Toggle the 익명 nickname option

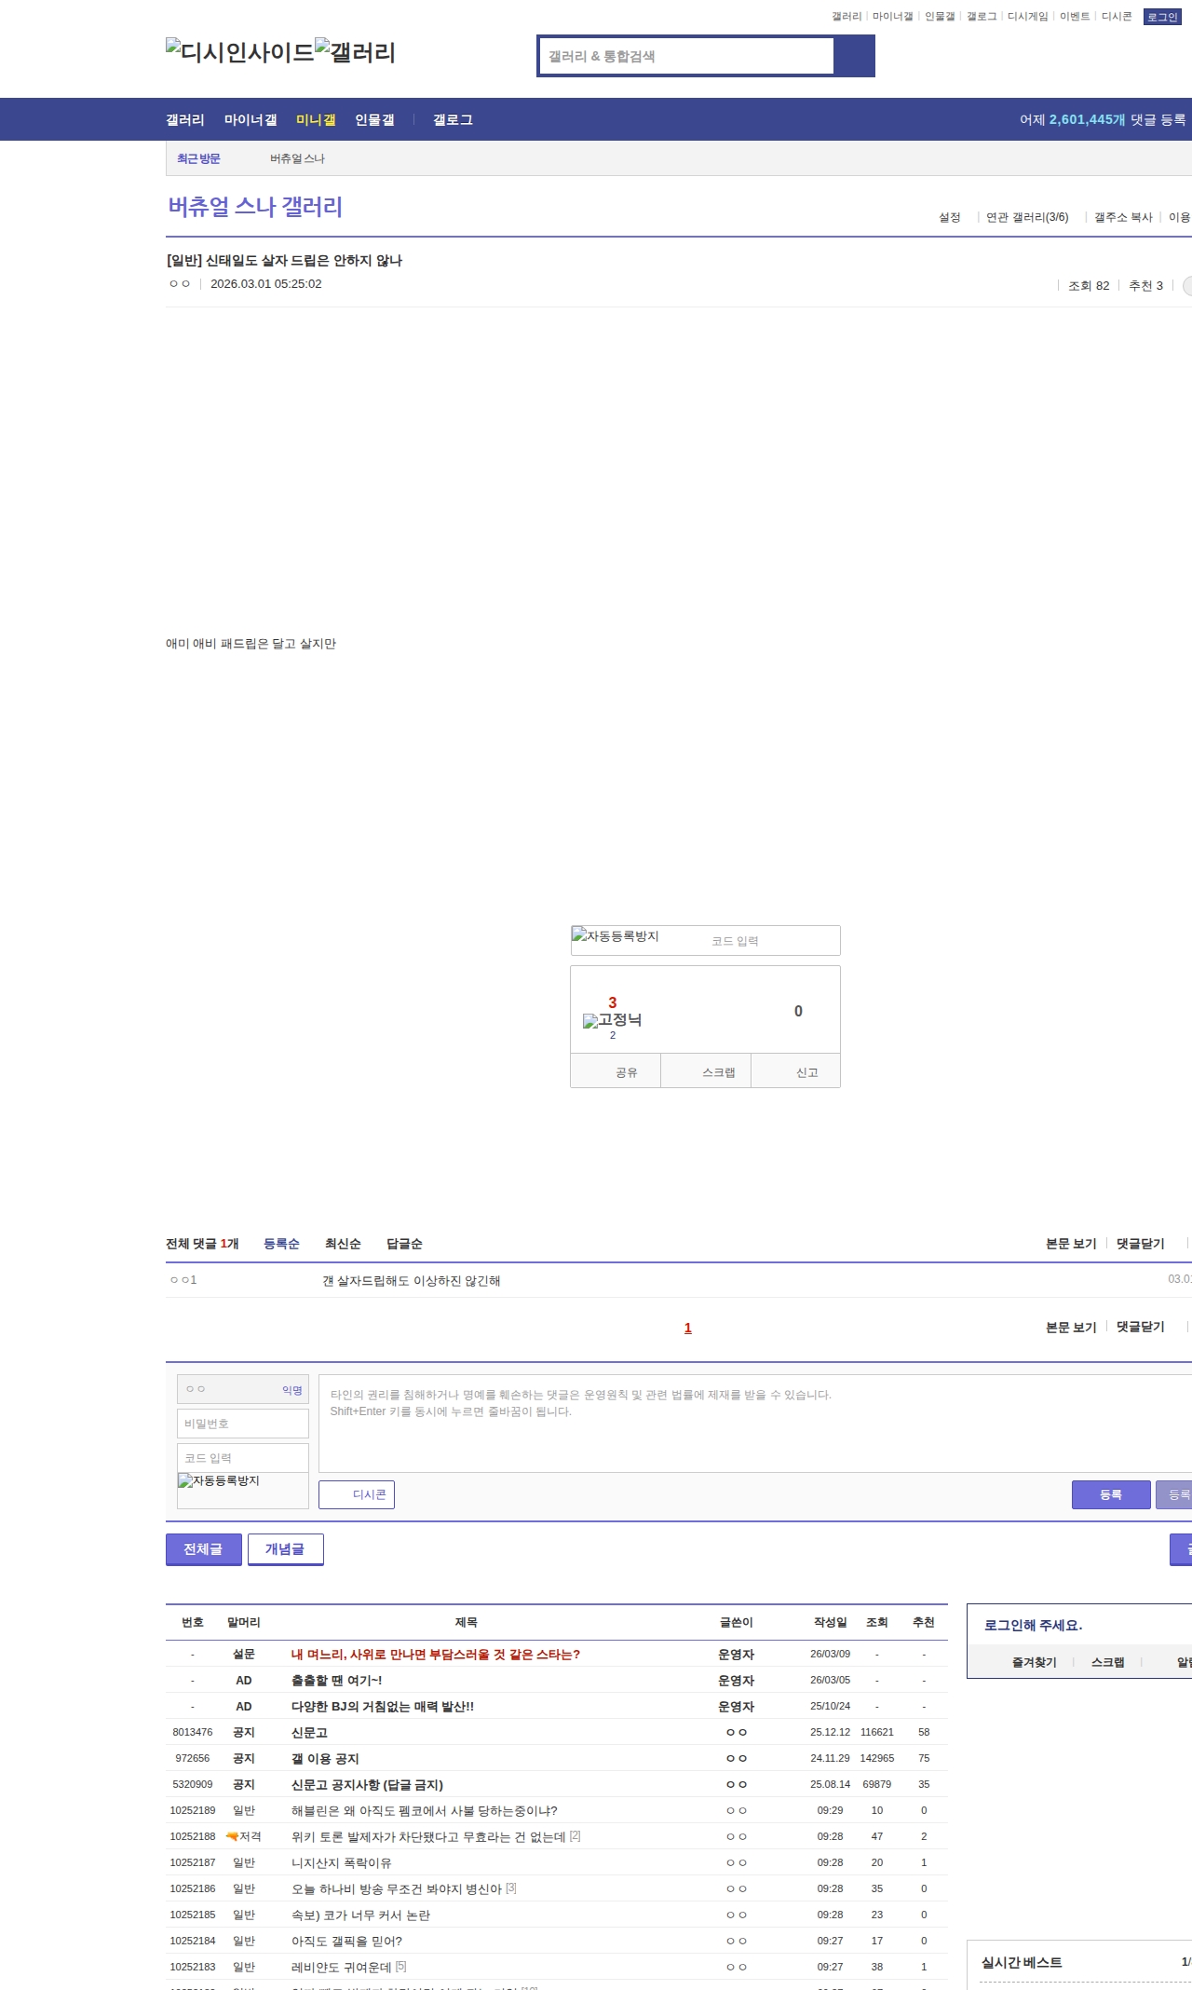[292, 1390]
